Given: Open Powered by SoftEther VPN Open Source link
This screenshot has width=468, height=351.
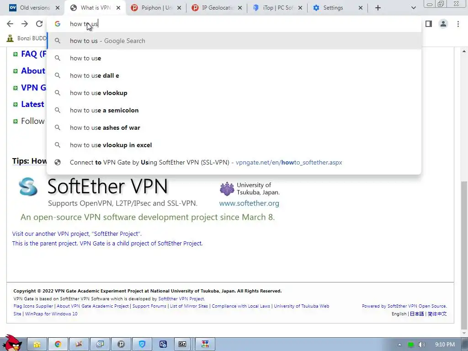Looking at the screenshot, I should tap(404, 306).
